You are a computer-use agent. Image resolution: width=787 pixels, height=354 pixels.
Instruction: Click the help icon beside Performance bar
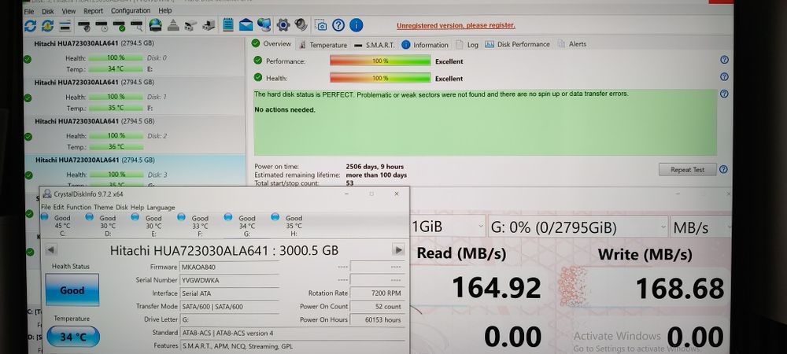pos(724,60)
